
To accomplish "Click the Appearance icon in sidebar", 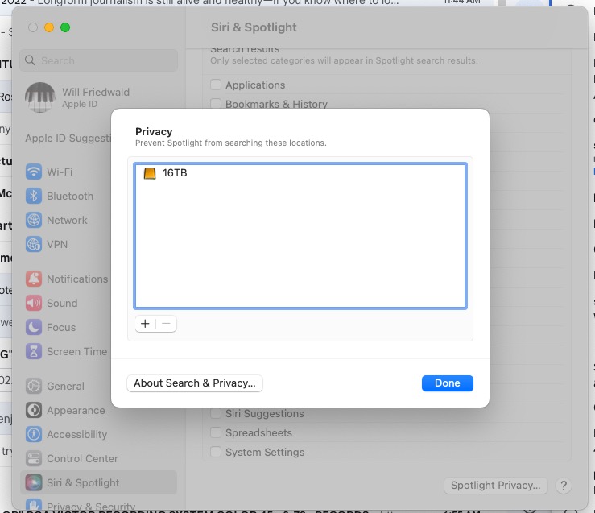I will click(34, 410).
